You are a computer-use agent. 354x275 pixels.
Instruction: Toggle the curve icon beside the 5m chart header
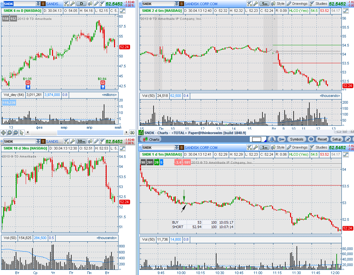[x=346, y=11]
